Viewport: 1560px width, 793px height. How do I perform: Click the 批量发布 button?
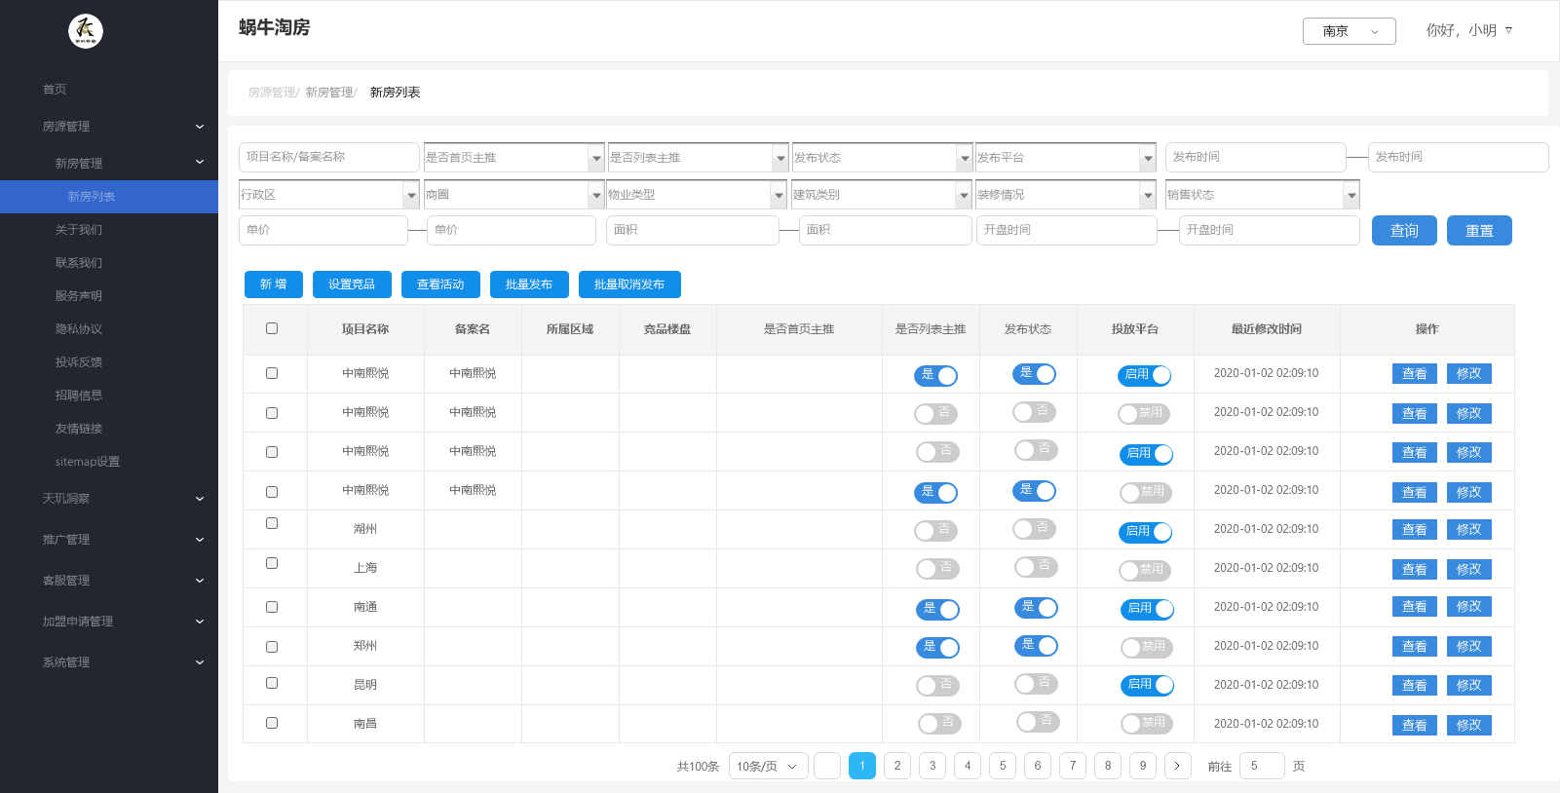pyautogui.click(x=529, y=284)
